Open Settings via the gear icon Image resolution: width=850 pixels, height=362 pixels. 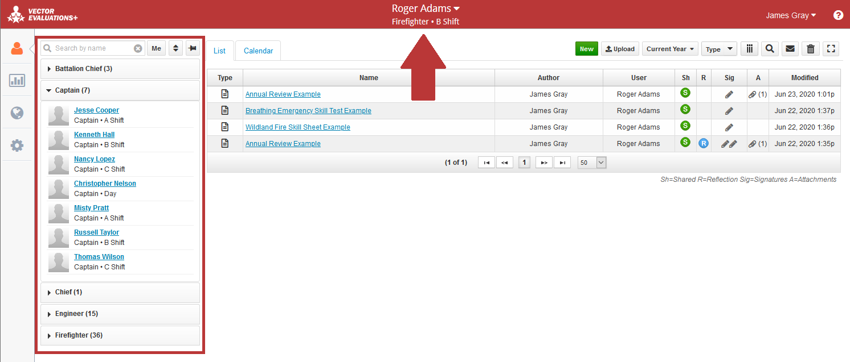(17, 145)
